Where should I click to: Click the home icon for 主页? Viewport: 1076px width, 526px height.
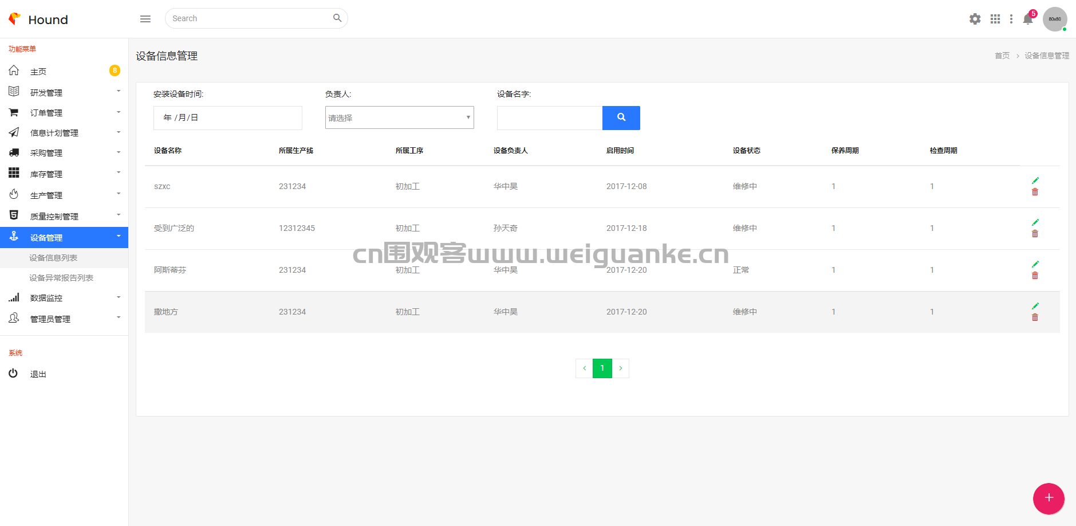14,70
